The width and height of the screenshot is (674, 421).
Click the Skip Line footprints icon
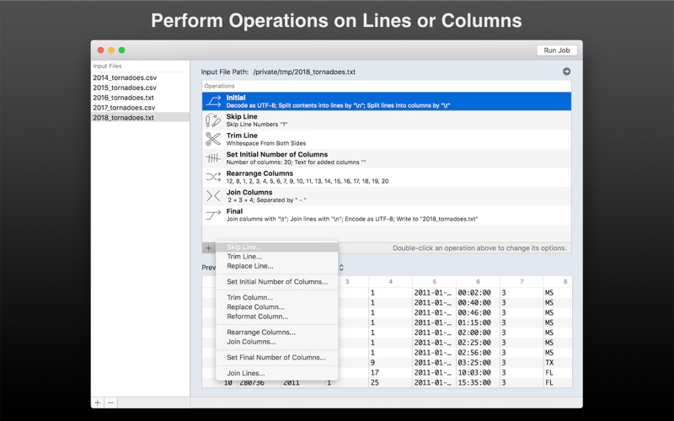tap(213, 120)
